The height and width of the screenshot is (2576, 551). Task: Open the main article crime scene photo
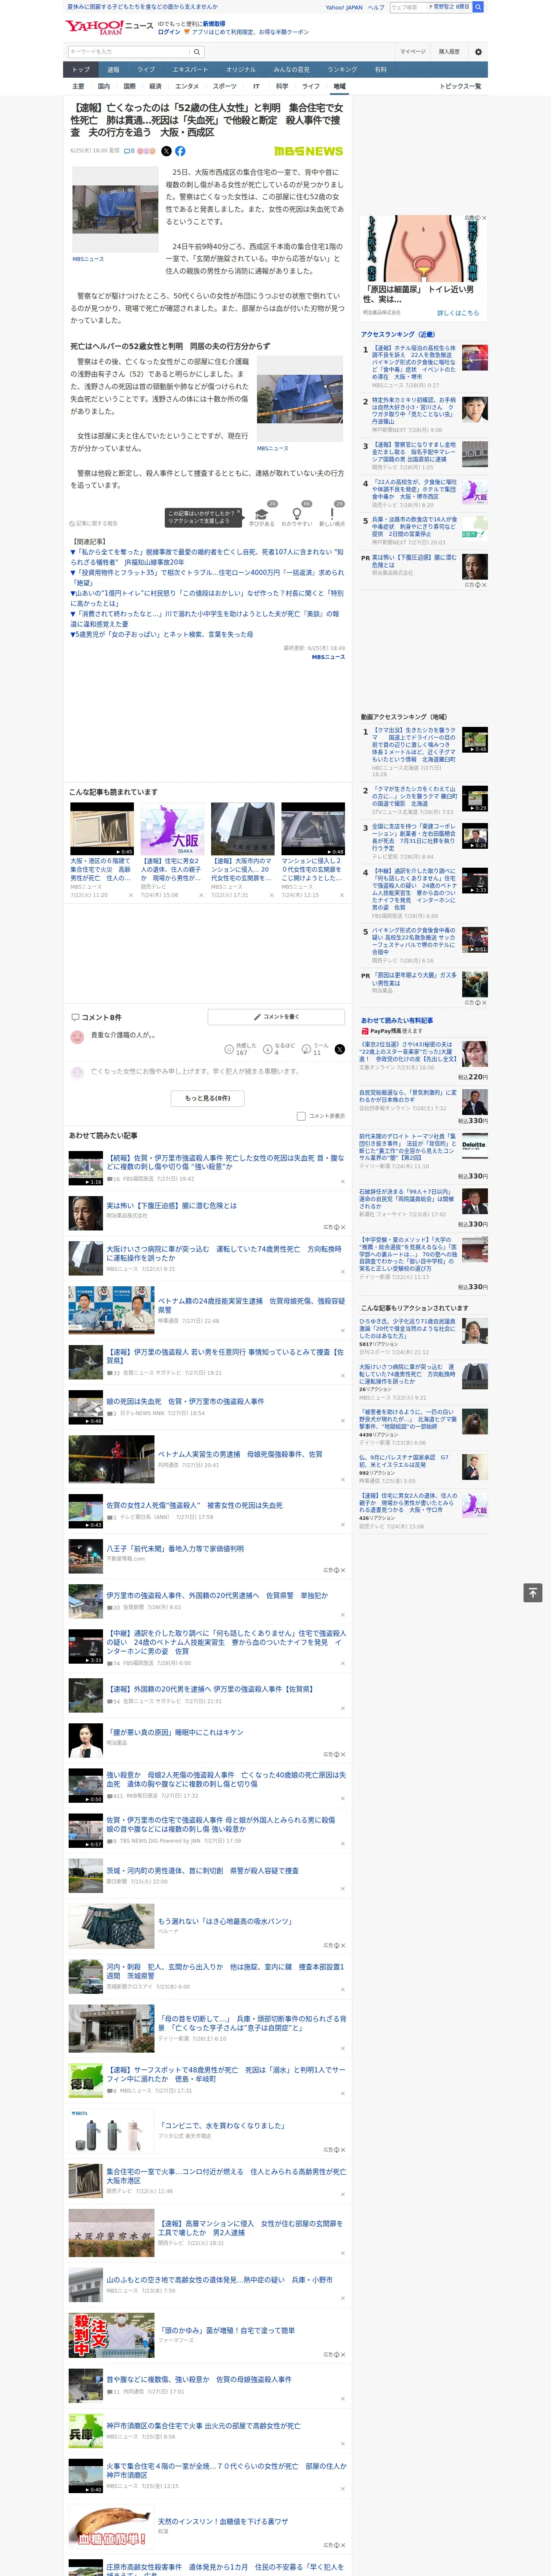[x=115, y=209]
